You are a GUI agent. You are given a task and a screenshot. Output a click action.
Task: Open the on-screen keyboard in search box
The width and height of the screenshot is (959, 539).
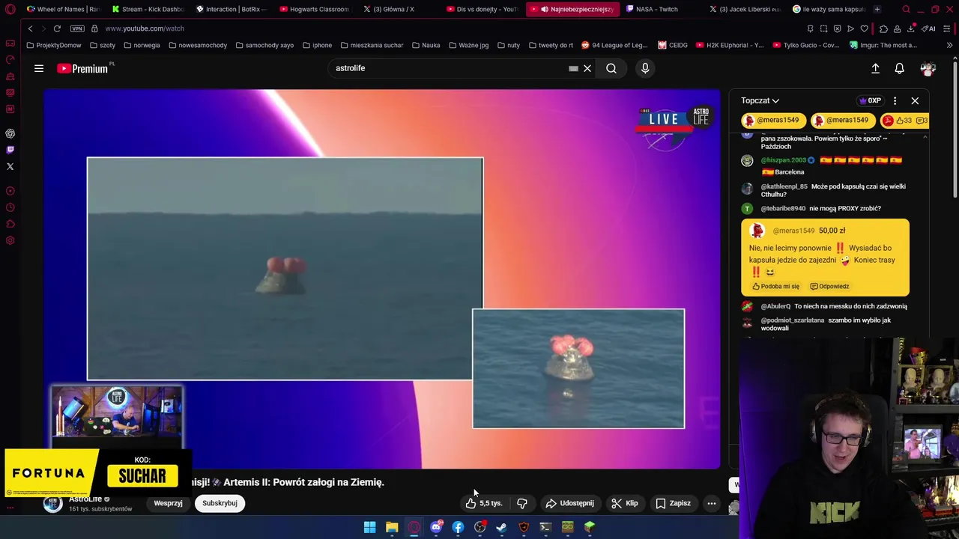click(573, 68)
